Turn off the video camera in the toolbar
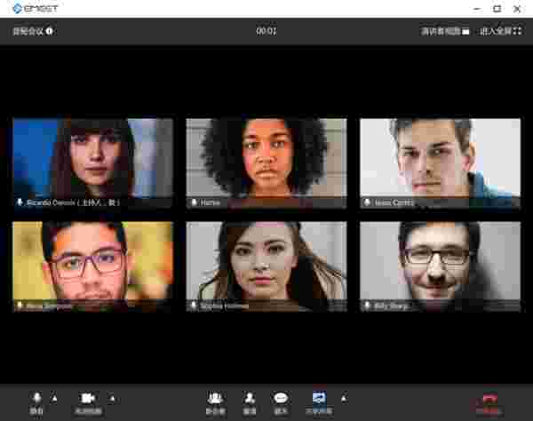This screenshot has height=421, width=533. 88,402
